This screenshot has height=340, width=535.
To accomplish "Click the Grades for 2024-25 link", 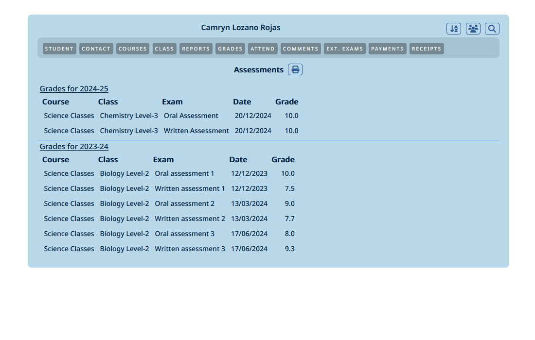I will (x=74, y=88).
